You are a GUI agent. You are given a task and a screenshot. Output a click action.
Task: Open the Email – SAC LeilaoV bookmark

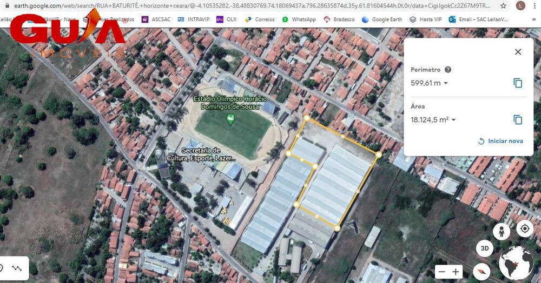(478, 19)
